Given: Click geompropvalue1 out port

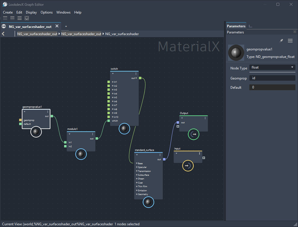Looking at the screenshot, I should point(52,116).
